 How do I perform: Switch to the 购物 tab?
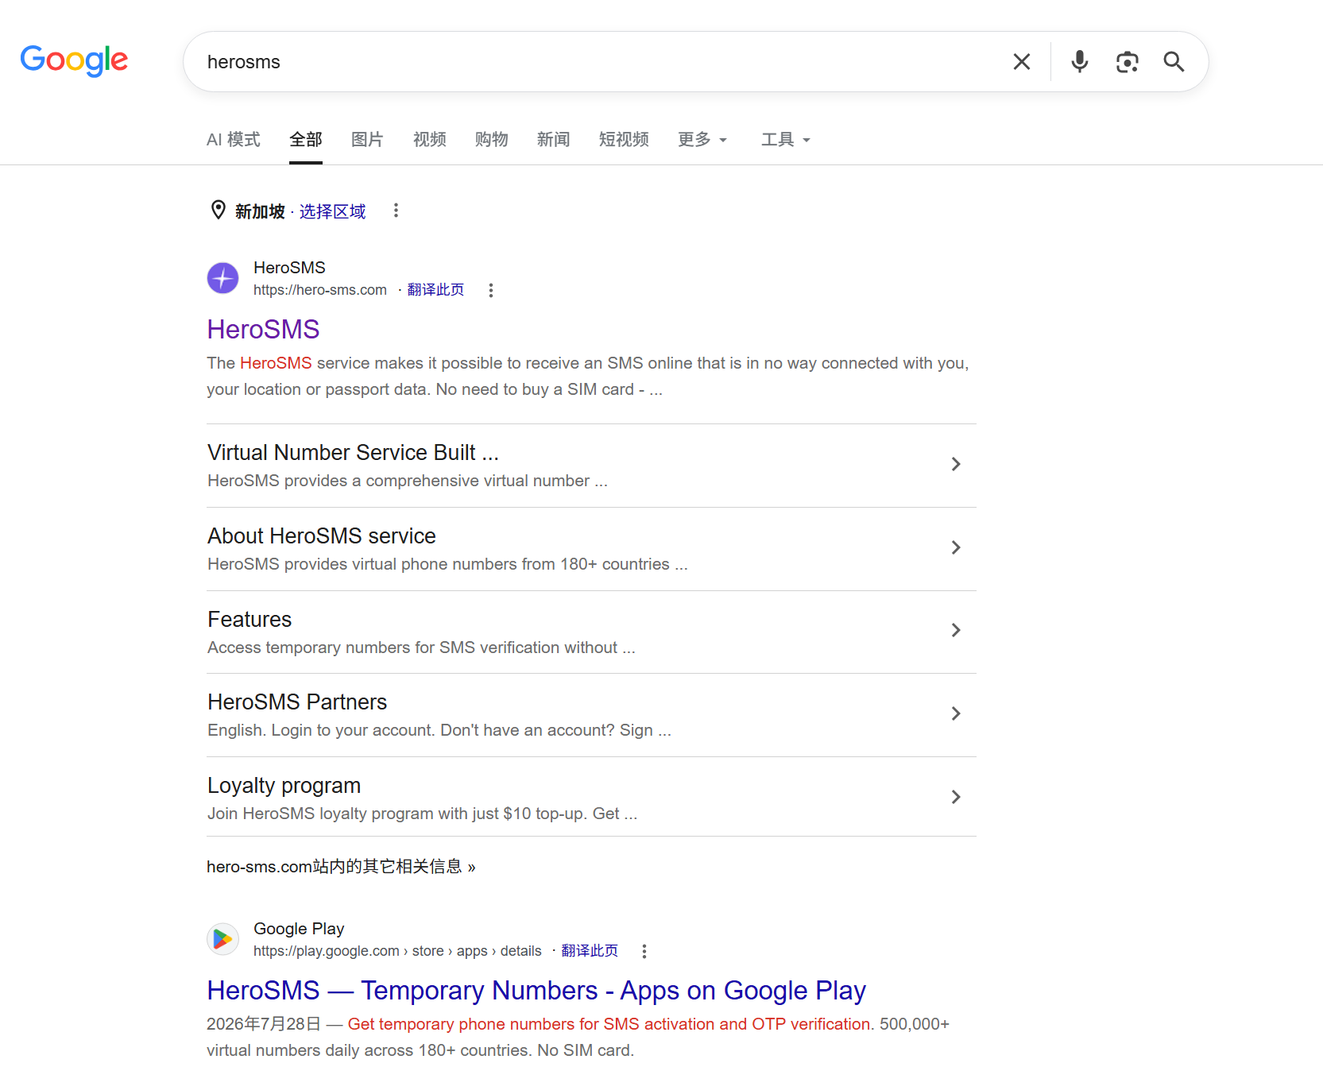point(492,140)
